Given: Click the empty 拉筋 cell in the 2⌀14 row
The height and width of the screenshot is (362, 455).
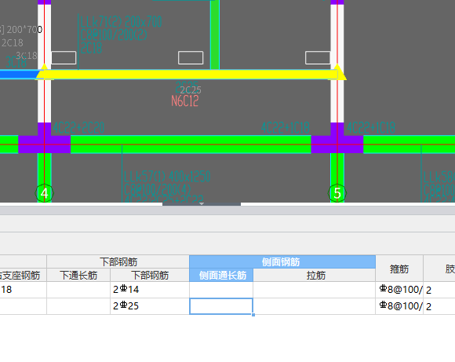Looking at the screenshot, I should click(x=315, y=290).
